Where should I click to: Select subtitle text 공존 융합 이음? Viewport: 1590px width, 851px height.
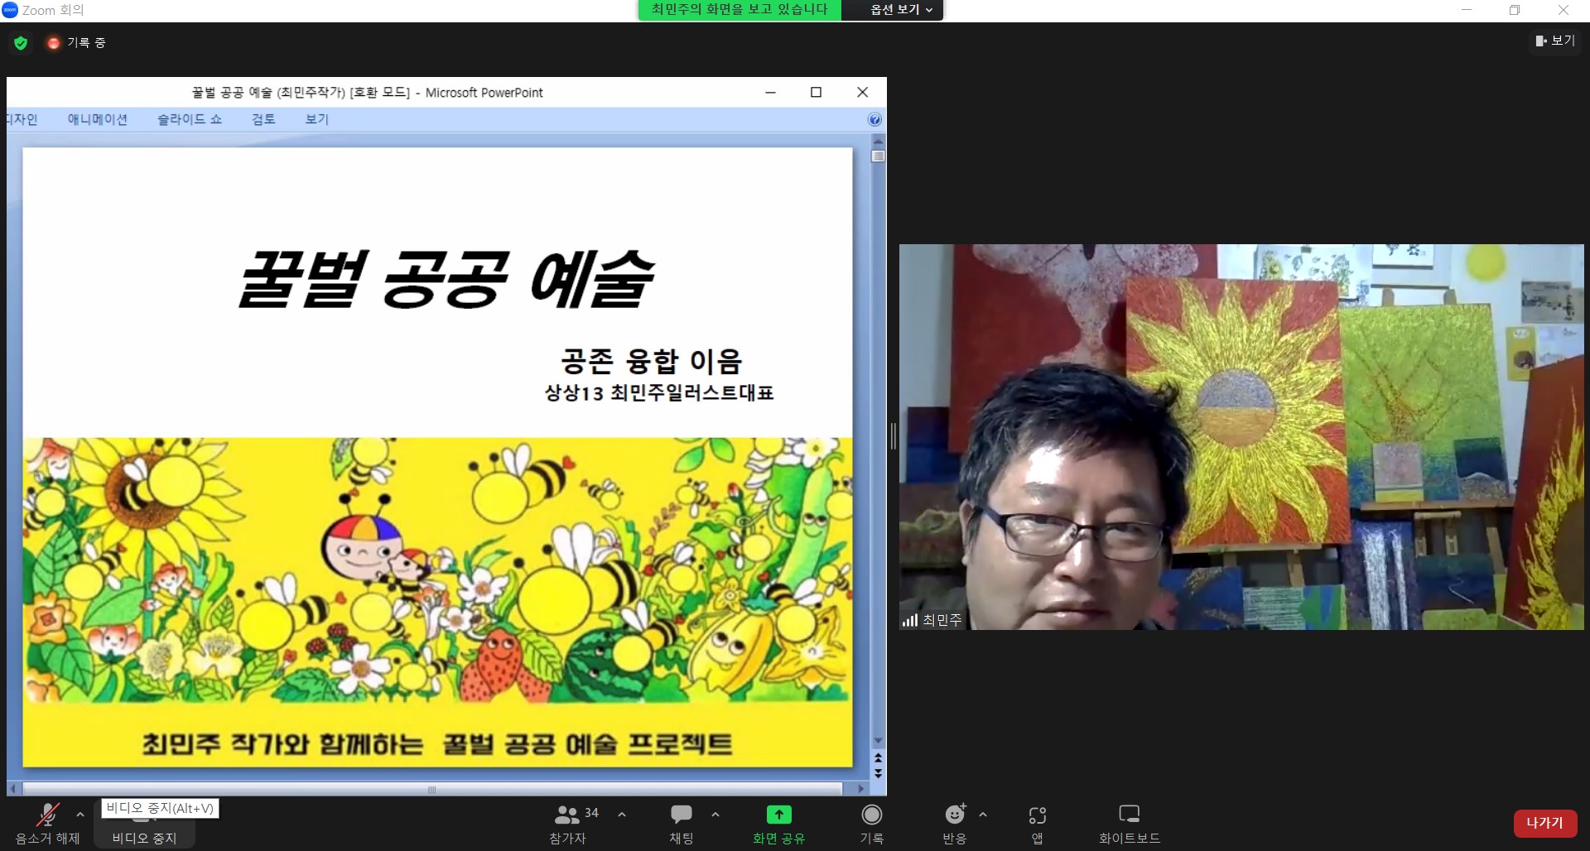click(x=652, y=361)
